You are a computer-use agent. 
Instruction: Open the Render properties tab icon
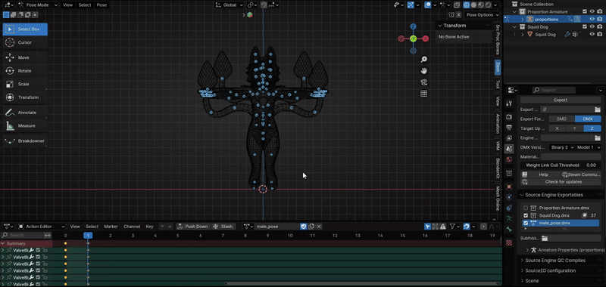click(509, 117)
